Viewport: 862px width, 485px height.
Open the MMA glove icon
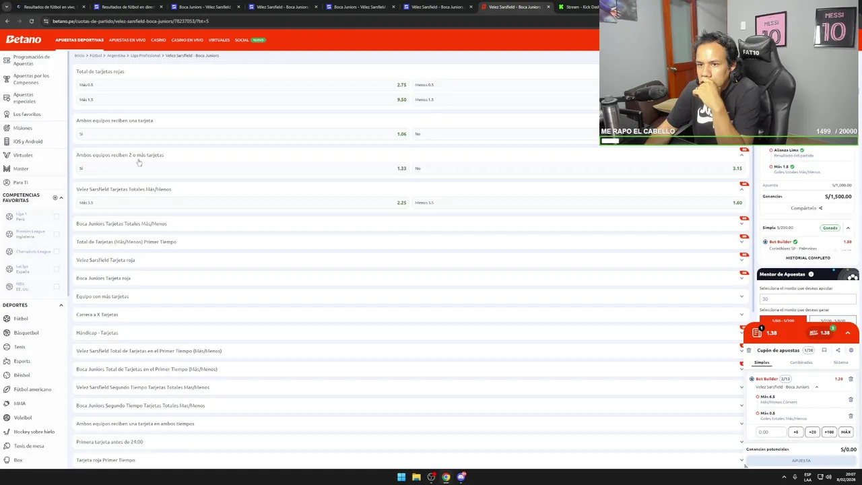(7, 403)
